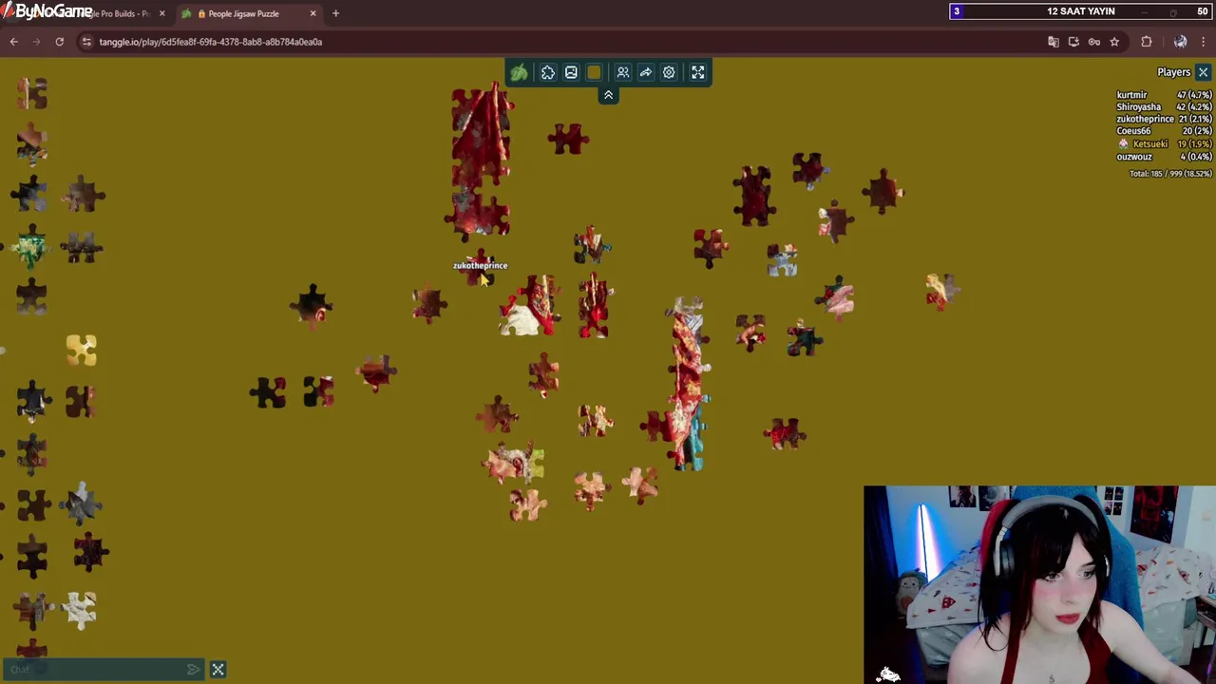Close the chat box with X
The image size is (1216, 684).
pos(218,670)
